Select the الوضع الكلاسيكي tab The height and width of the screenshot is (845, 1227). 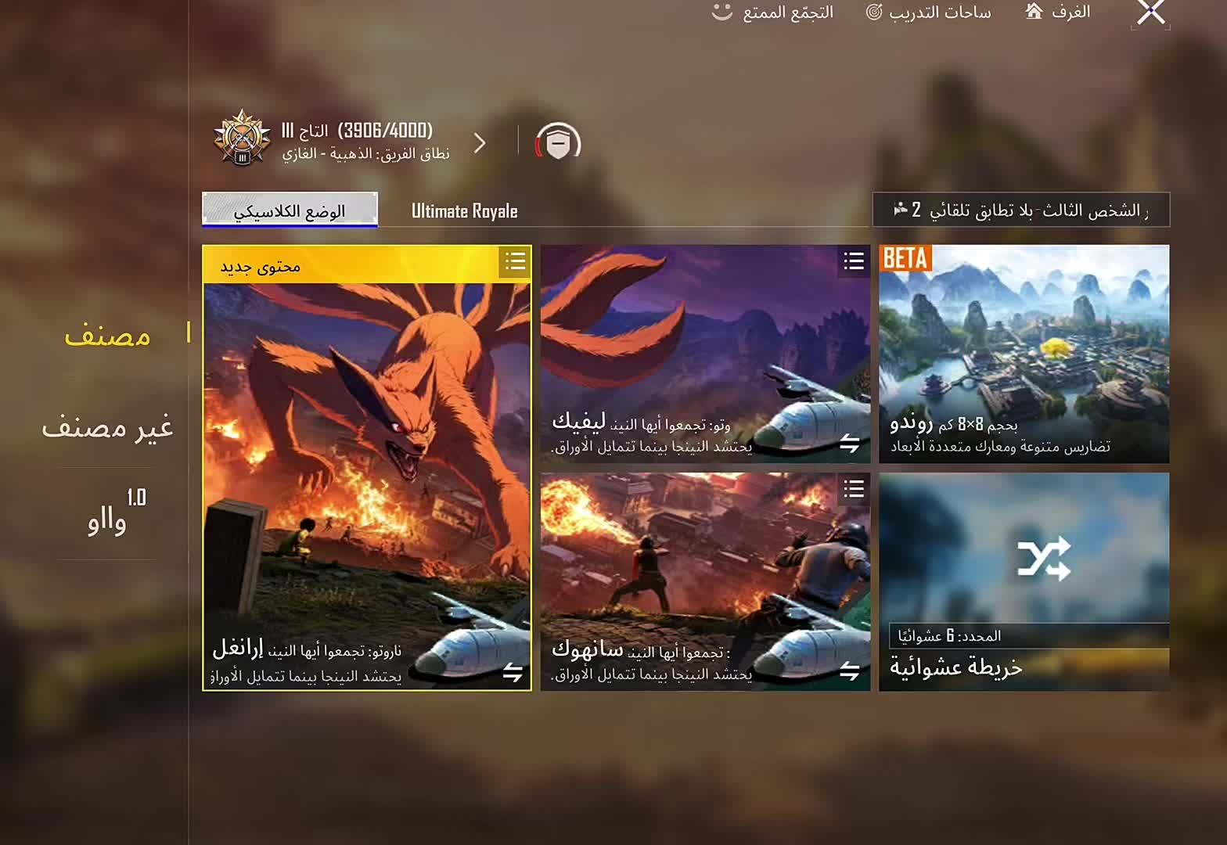290,210
